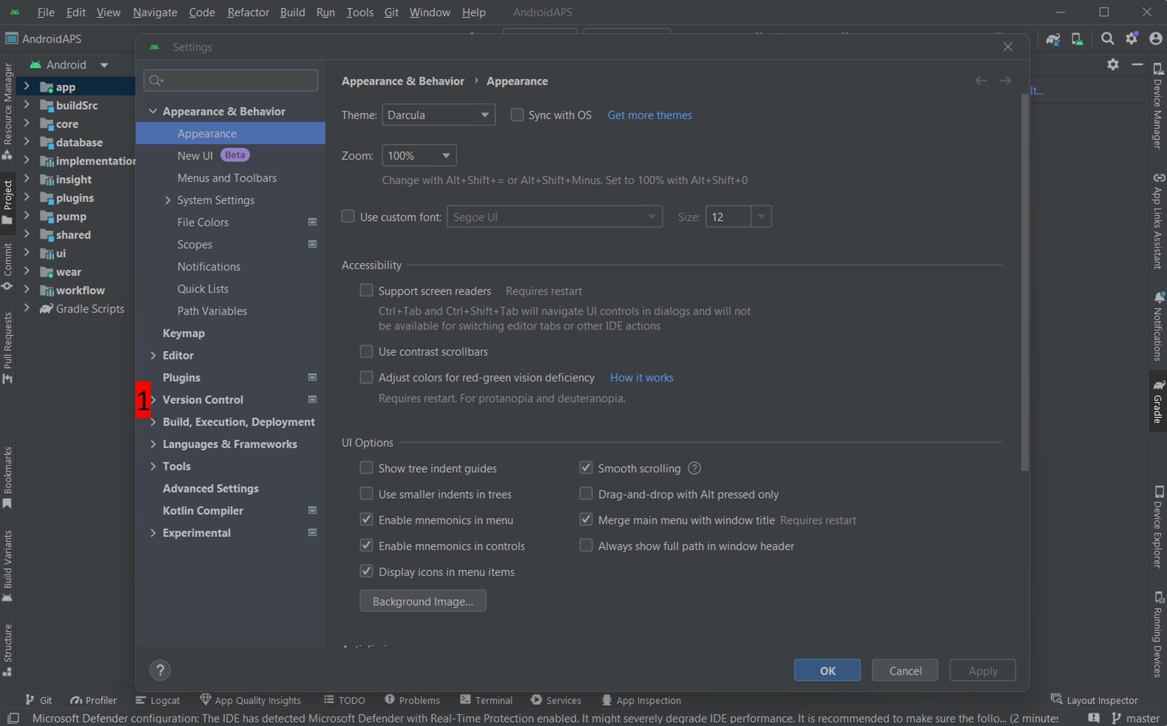
Task: Open Project panel gear options icon
Action: 1113,64
